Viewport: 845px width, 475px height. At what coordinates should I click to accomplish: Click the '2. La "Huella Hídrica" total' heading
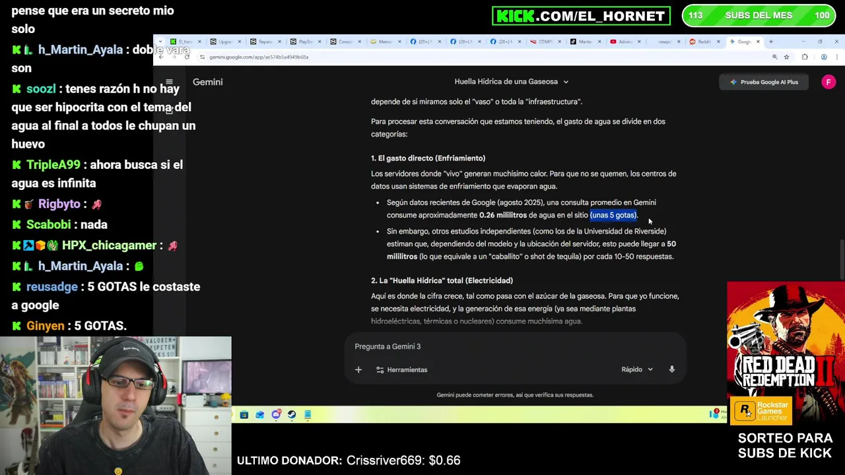[442, 280]
